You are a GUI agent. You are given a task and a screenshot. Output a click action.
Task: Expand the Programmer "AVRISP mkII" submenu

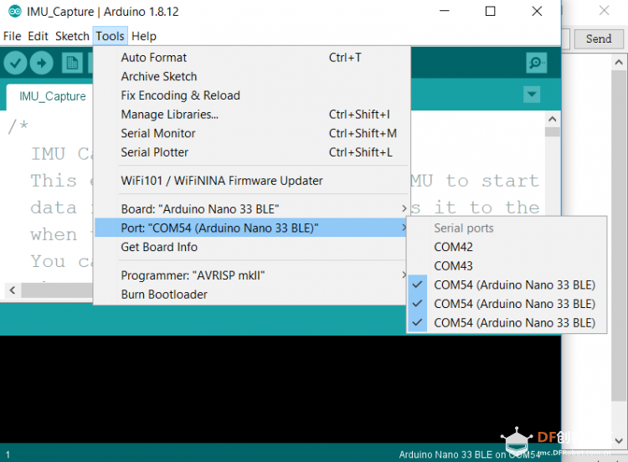tap(251, 275)
